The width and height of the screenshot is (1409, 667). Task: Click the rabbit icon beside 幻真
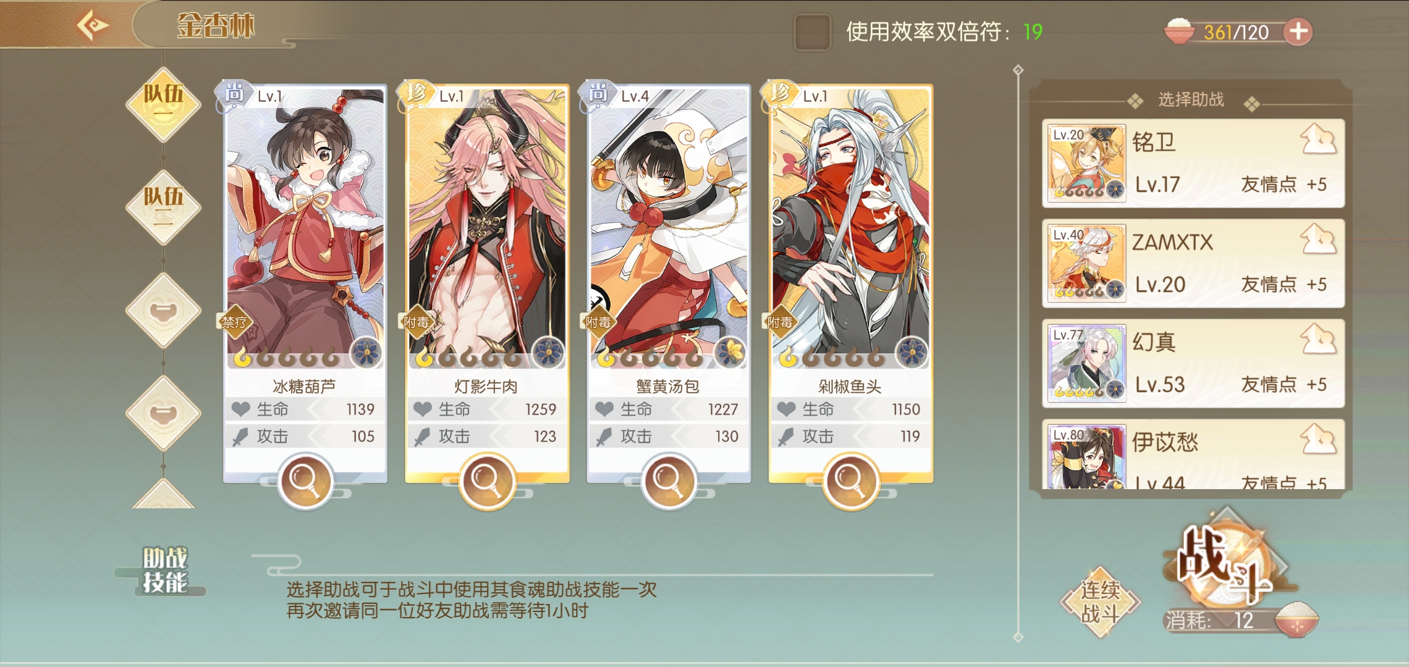(x=1318, y=340)
